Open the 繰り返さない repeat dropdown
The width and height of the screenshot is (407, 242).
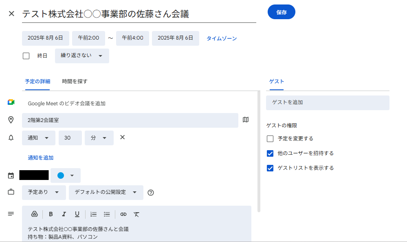point(82,56)
